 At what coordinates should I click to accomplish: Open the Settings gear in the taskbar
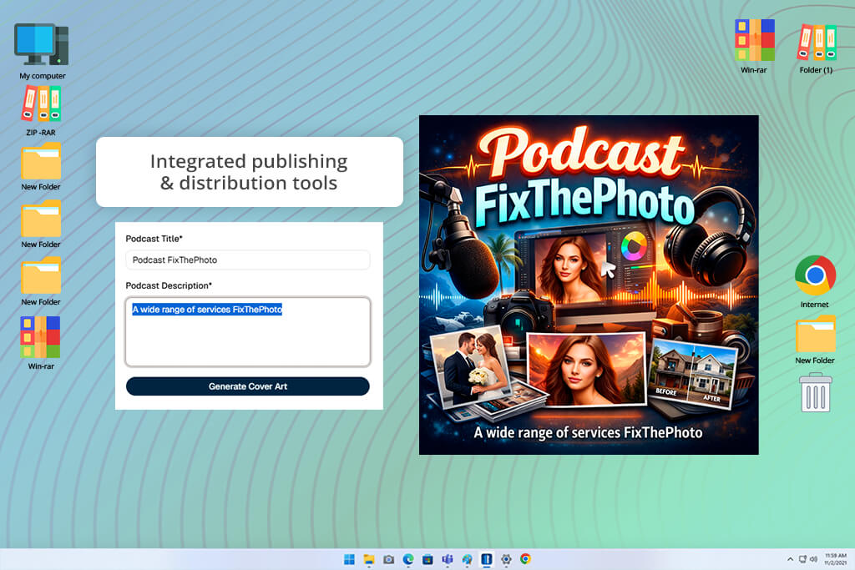(506, 559)
